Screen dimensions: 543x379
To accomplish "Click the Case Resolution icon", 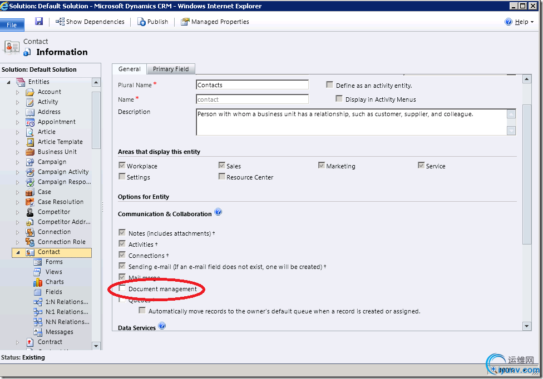I will point(30,202).
